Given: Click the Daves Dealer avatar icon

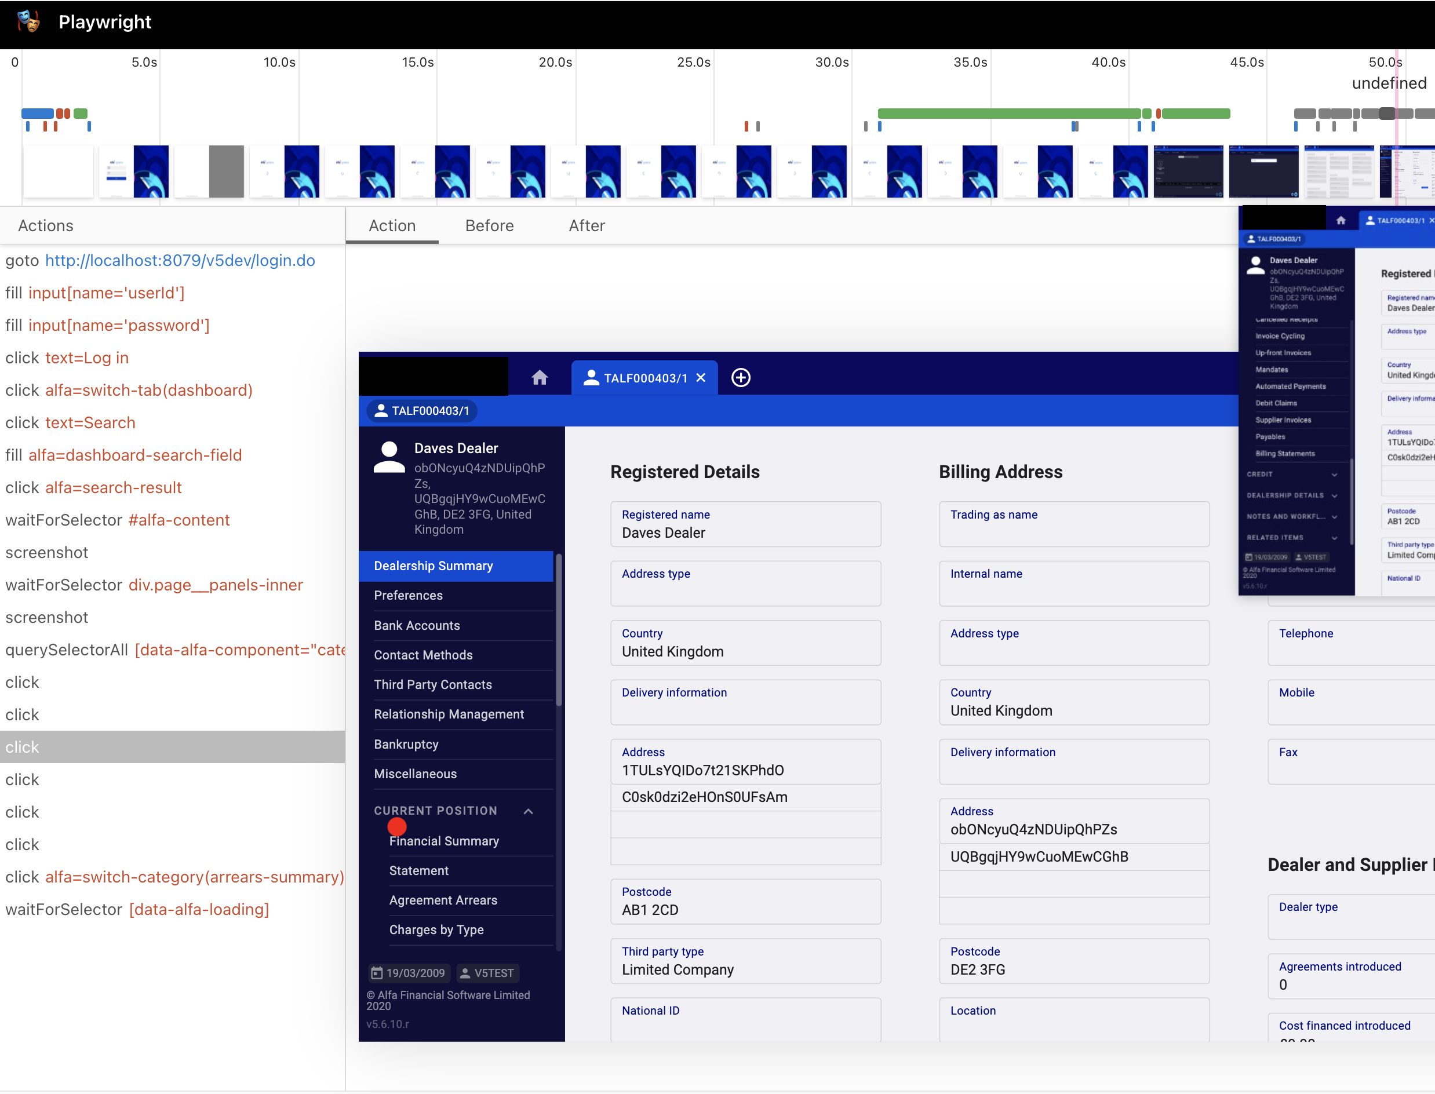Looking at the screenshot, I should coord(389,457).
